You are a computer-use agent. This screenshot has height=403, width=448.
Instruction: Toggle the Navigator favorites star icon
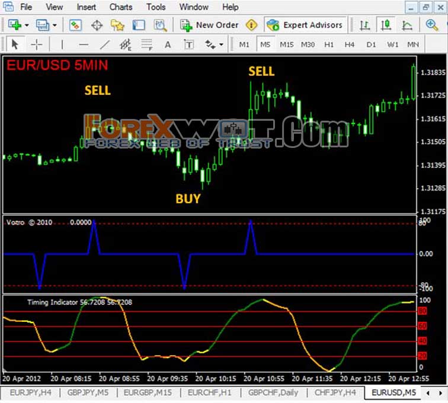click(x=117, y=25)
